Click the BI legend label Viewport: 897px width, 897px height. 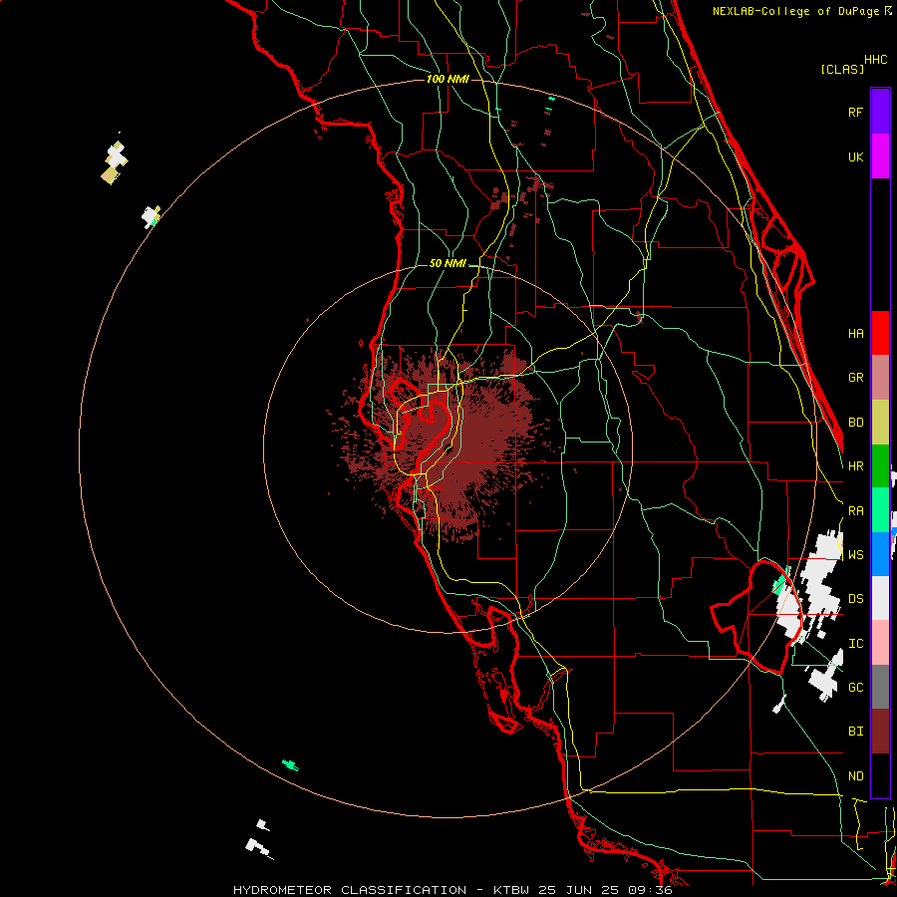pos(855,732)
